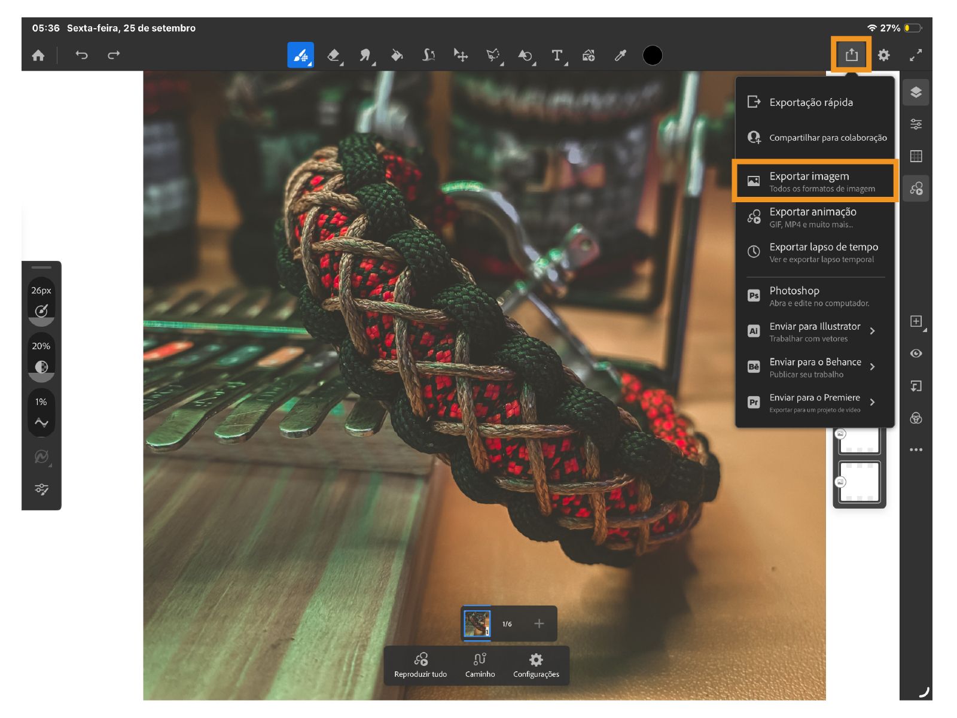Open the black color swatch
This screenshot has width=957, height=718.
coord(652,56)
